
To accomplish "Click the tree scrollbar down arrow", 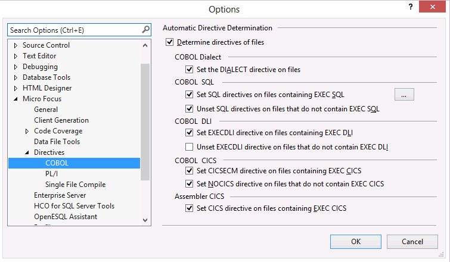I will pyautogui.click(x=145, y=220).
